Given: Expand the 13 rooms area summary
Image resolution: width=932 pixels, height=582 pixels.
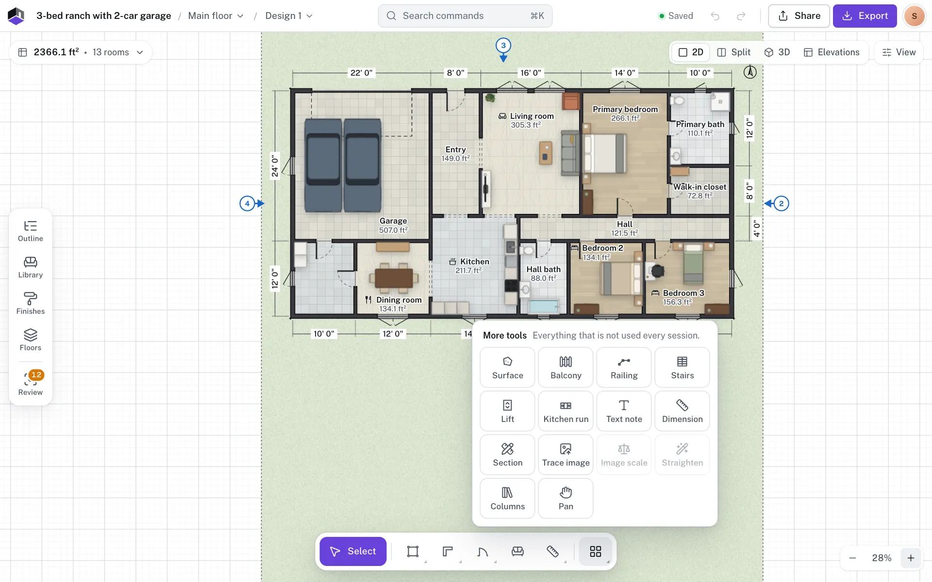Looking at the screenshot, I should point(81,52).
